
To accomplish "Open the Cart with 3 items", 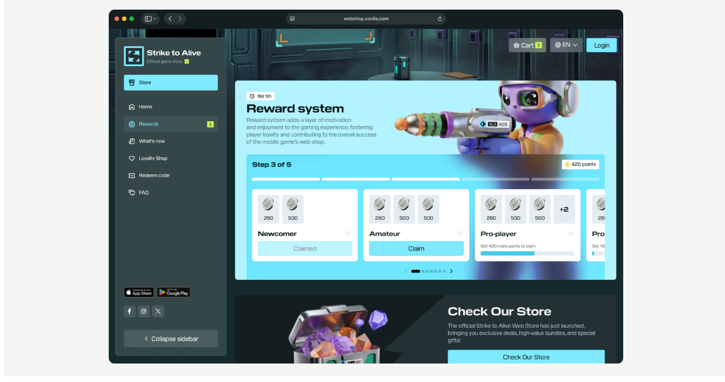I will (x=527, y=45).
